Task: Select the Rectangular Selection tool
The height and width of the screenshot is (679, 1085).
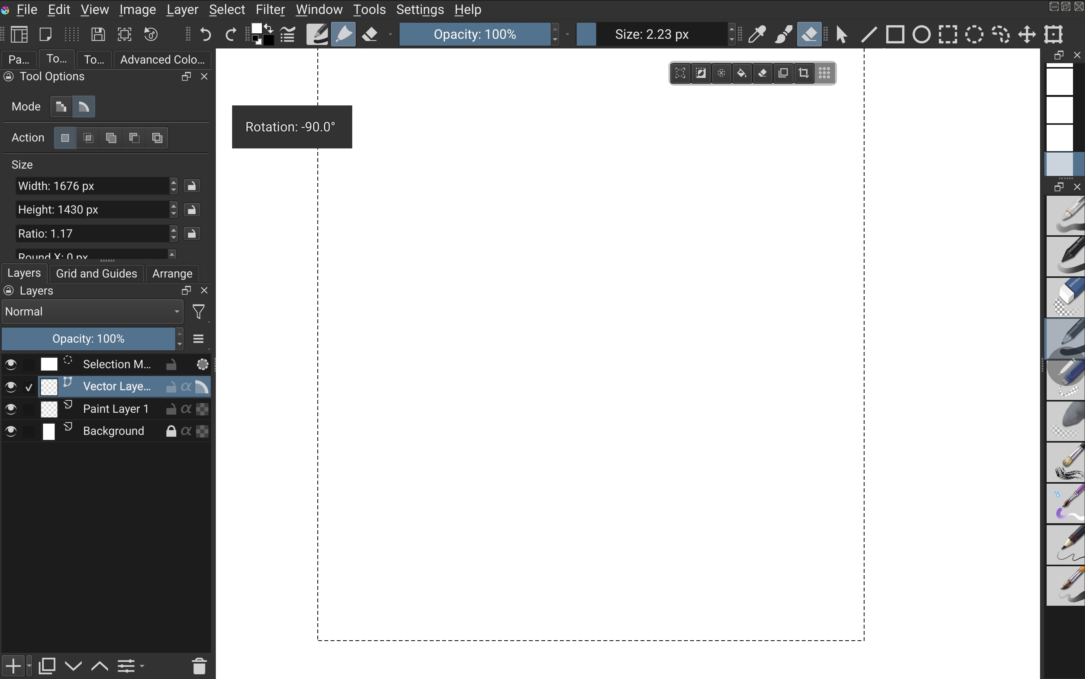Action: (948, 34)
